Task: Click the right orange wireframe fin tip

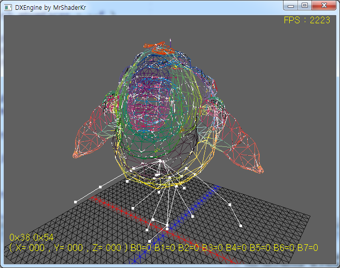Action: point(260,170)
